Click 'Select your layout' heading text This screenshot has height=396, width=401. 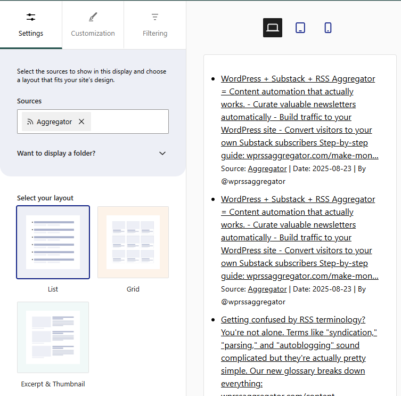(45, 198)
